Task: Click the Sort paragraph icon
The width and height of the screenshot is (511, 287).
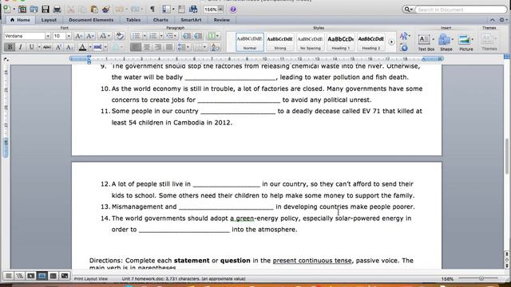Action: click(x=215, y=47)
